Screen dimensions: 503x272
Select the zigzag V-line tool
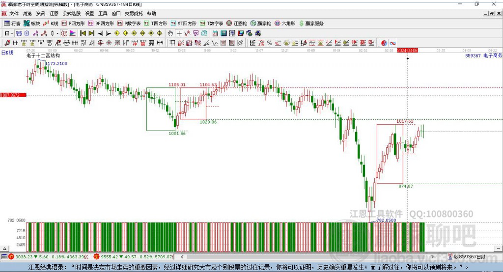click(x=215, y=43)
